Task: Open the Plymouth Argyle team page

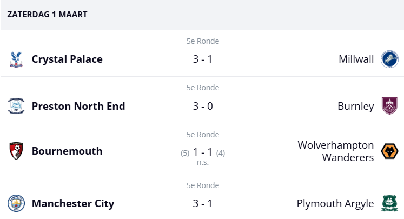Action: [335, 203]
